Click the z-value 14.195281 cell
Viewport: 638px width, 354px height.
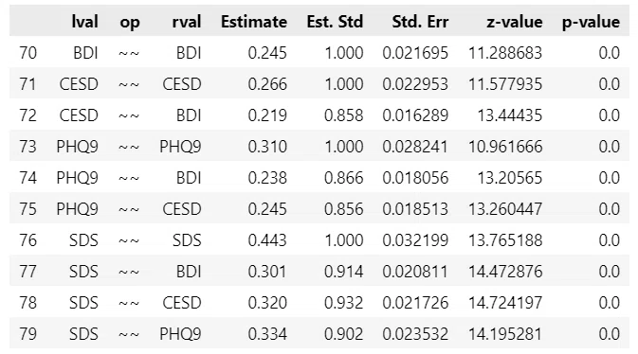[505, 334]
